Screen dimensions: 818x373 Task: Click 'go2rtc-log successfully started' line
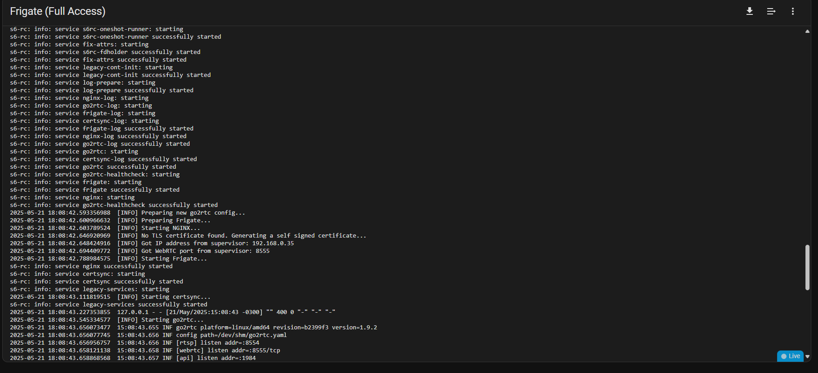[x=100, y=144]
